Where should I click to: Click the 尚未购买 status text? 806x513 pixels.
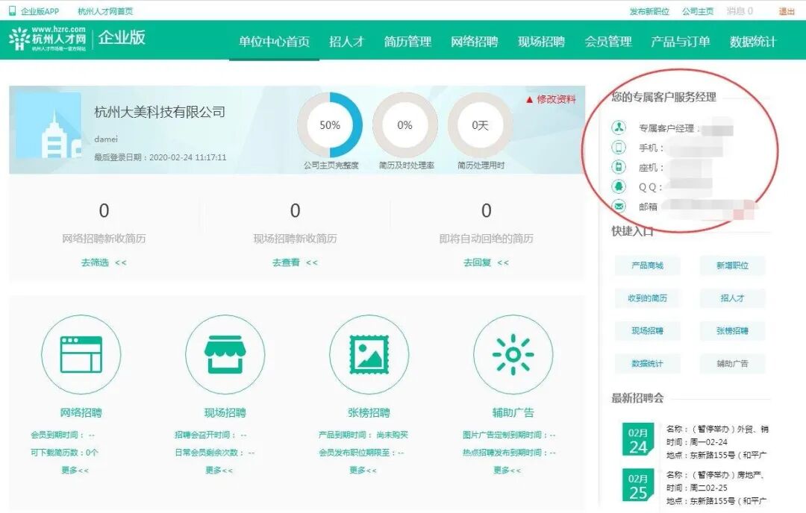pos(393,435)
